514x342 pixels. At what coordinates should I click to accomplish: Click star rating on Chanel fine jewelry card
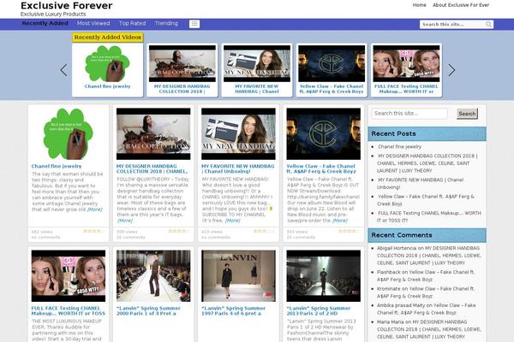pyautogui.click(x=94, y=231)
